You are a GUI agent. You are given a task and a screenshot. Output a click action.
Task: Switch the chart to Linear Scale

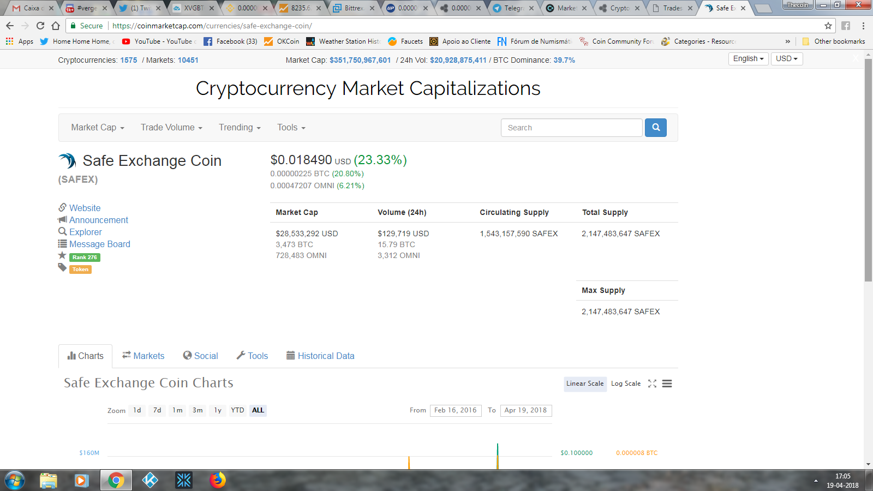click(x=585, y=384)
